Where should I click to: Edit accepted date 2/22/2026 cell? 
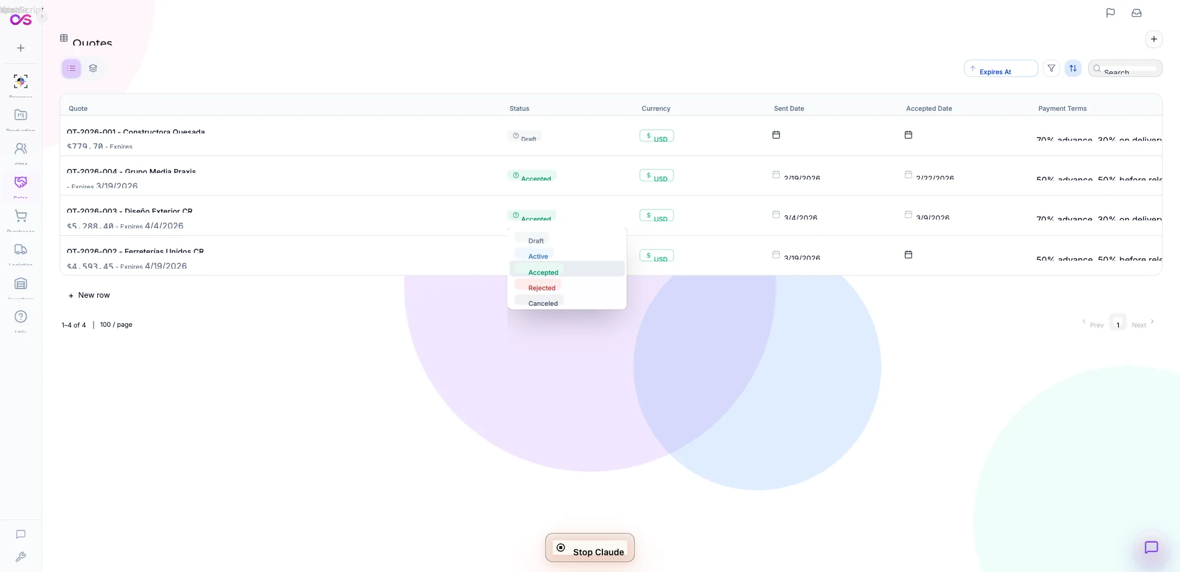(929, 176)
